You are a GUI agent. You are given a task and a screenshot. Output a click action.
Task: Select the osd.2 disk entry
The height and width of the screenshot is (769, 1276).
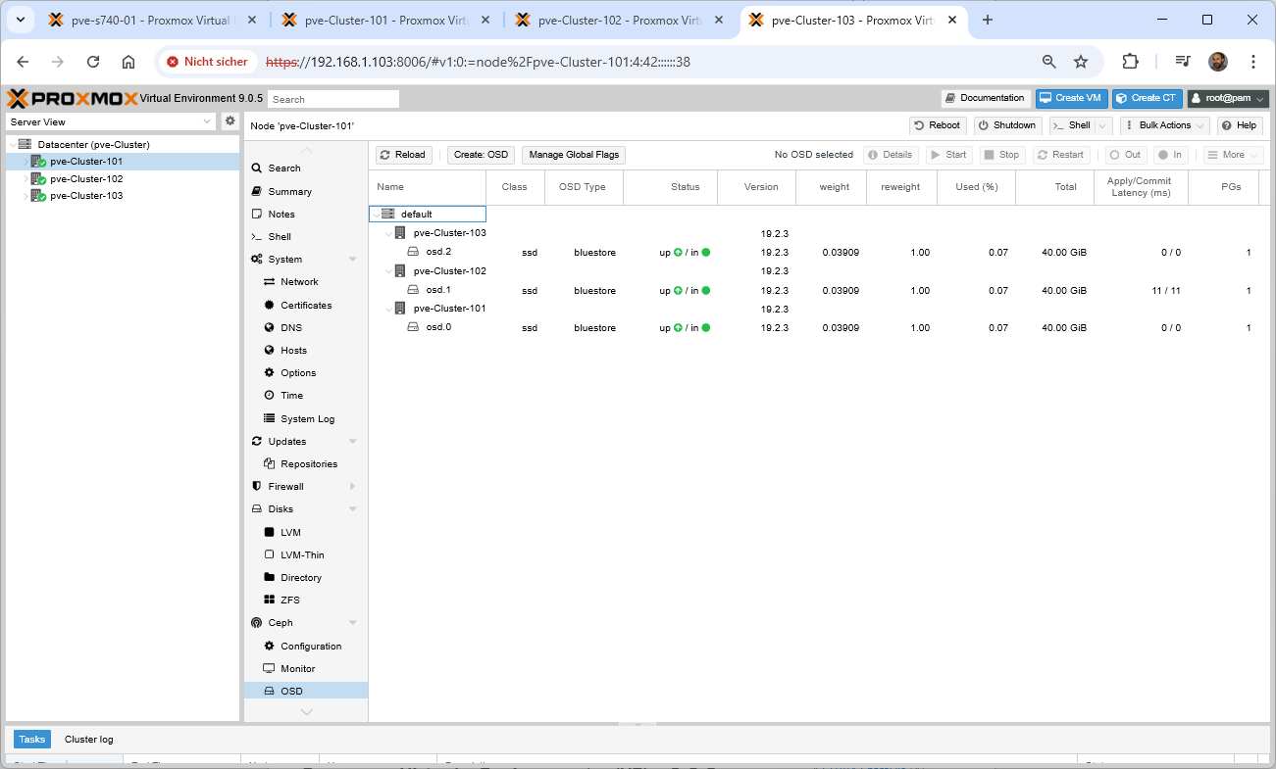click(438, 252)
